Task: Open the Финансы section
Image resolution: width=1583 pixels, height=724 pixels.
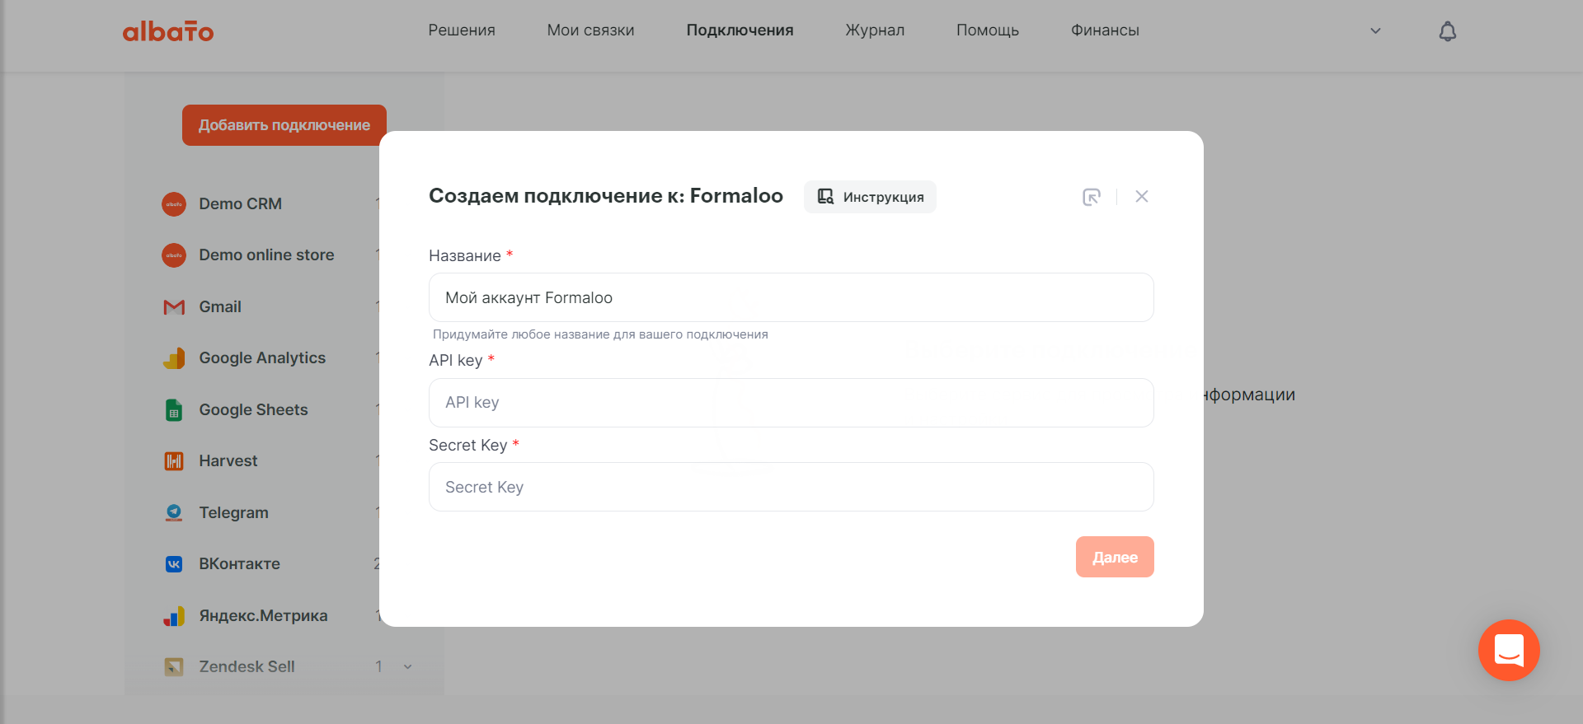Action: (1105, 30)
